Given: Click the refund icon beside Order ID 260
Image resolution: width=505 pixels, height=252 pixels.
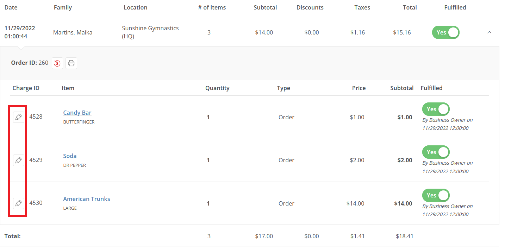Looking at the screenshot, I should point(57,63).
